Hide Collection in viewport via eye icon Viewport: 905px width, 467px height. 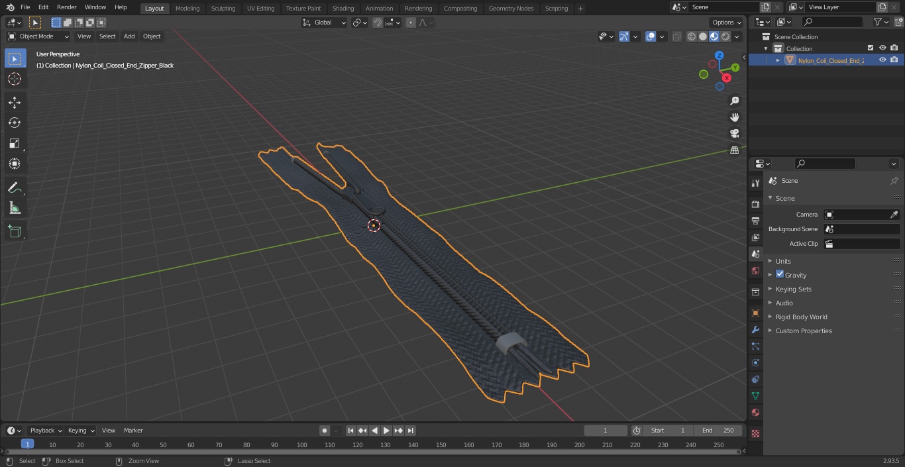tap(882, 48)
